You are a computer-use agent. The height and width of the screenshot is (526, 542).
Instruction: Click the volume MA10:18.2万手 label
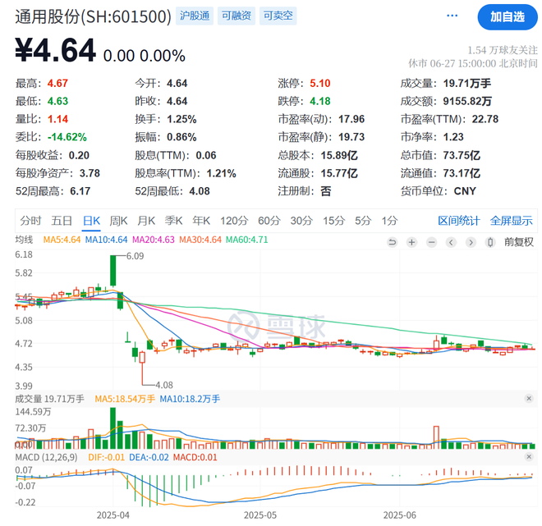point(190,399)
